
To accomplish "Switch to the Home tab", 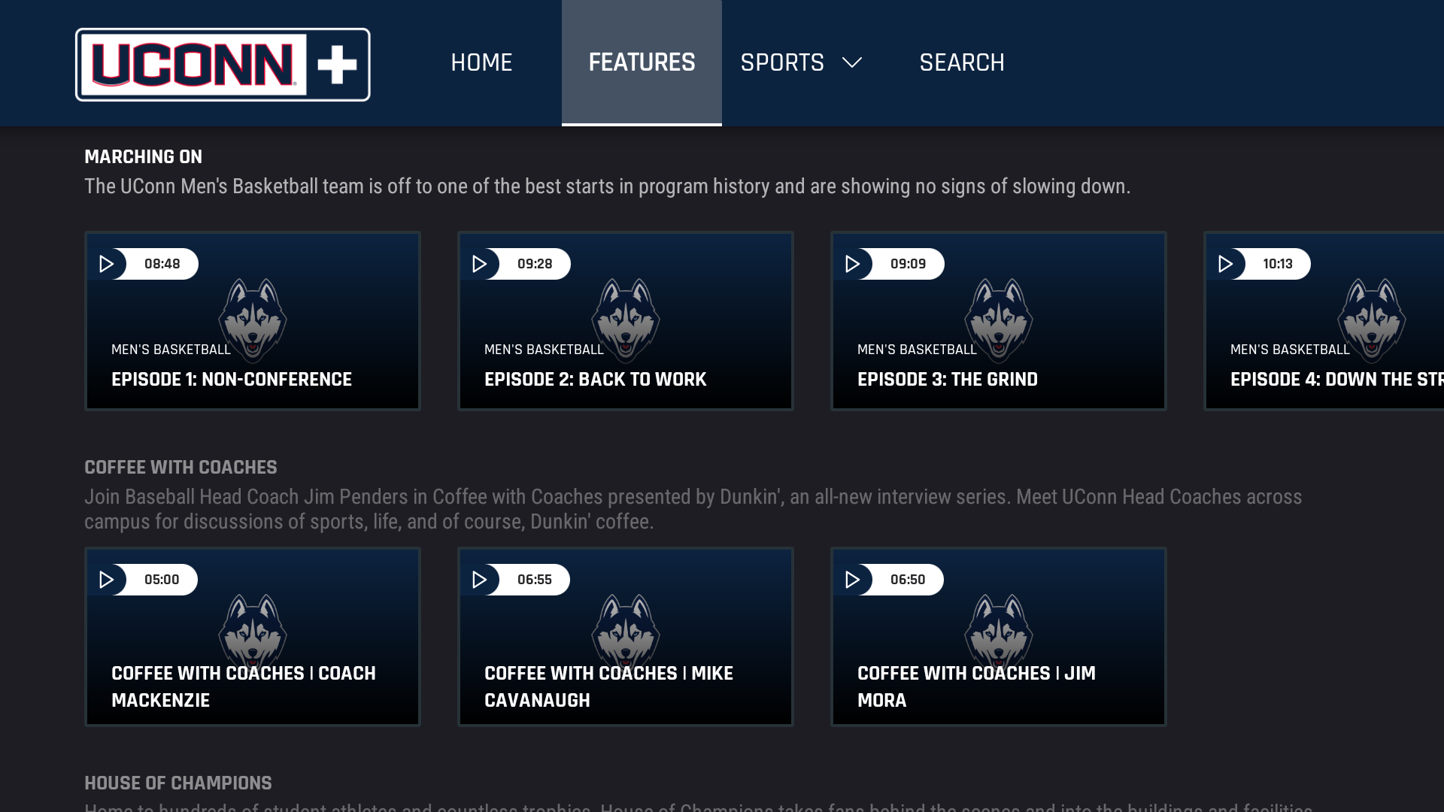I will point(481,63).
